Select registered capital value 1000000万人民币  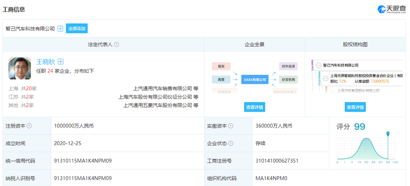(x=74, y=126)
